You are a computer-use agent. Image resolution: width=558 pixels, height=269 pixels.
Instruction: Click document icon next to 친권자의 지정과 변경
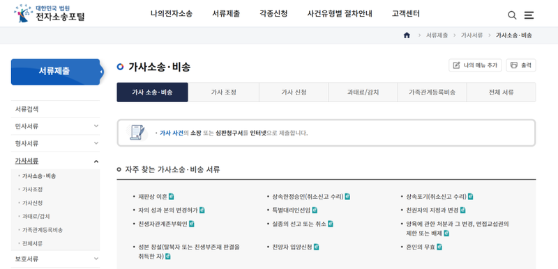coord(462,210)
